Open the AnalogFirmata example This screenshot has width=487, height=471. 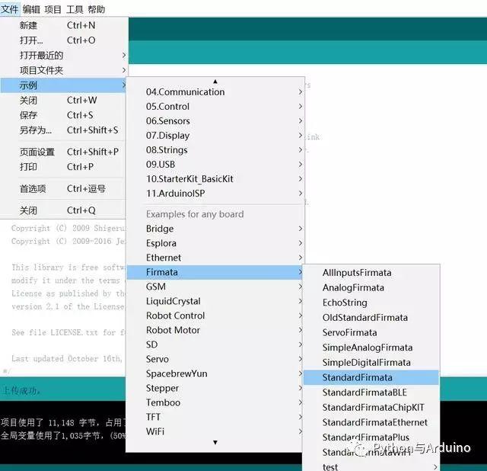pos(371,288)
